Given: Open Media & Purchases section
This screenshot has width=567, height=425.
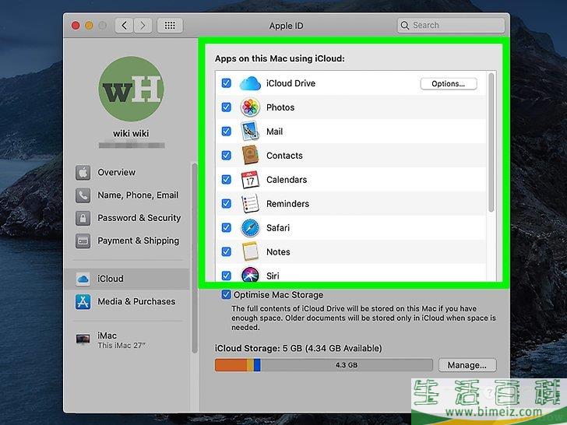Looking at the screenshot, I should click(x=127, y=302).
